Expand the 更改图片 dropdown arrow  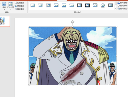coord(25,6)
